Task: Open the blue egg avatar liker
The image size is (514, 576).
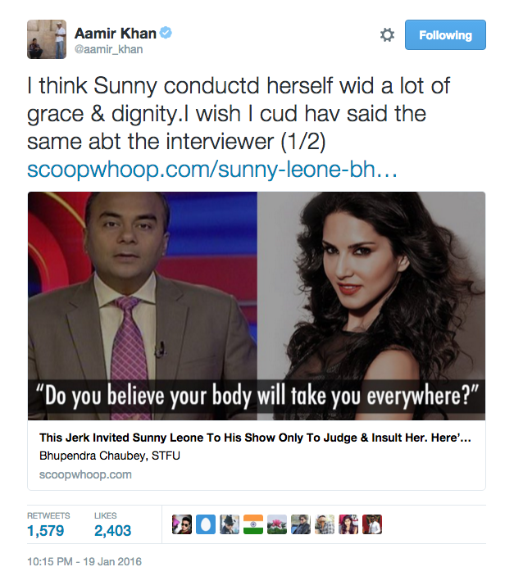Action: click(x=206, y=524)
